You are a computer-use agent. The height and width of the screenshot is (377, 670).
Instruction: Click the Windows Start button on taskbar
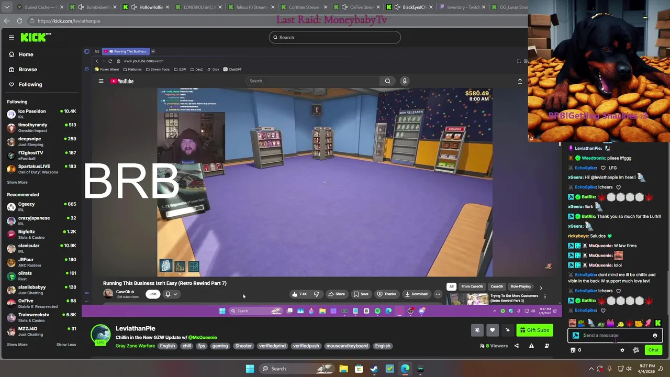[x=250, y=369]
